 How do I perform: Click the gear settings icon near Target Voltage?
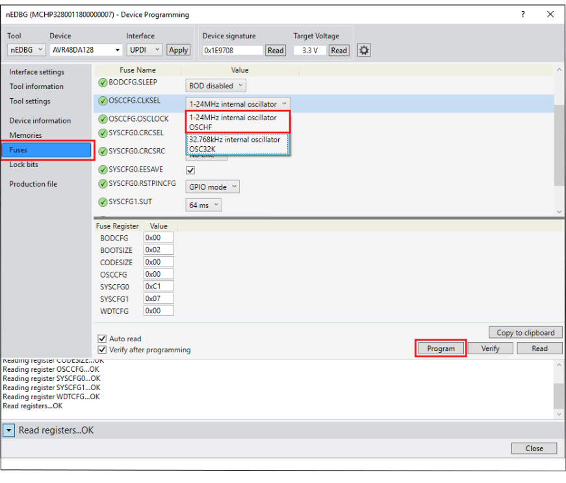pyautogui.click(x=364, y=50)
